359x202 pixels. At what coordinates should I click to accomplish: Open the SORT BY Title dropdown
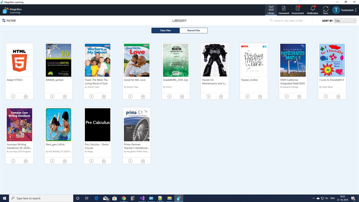[345, 21]
